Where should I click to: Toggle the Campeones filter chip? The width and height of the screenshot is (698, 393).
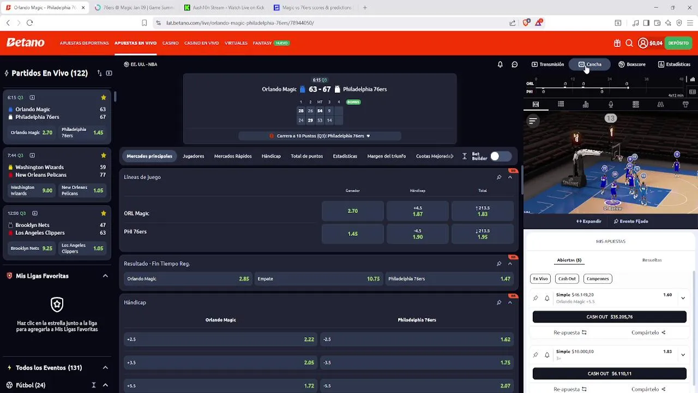[x=598, y=279]
